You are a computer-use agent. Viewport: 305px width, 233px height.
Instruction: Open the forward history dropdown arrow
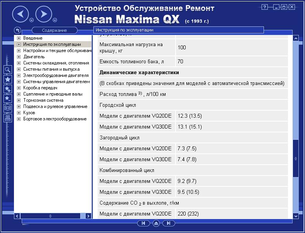(55, 20)
